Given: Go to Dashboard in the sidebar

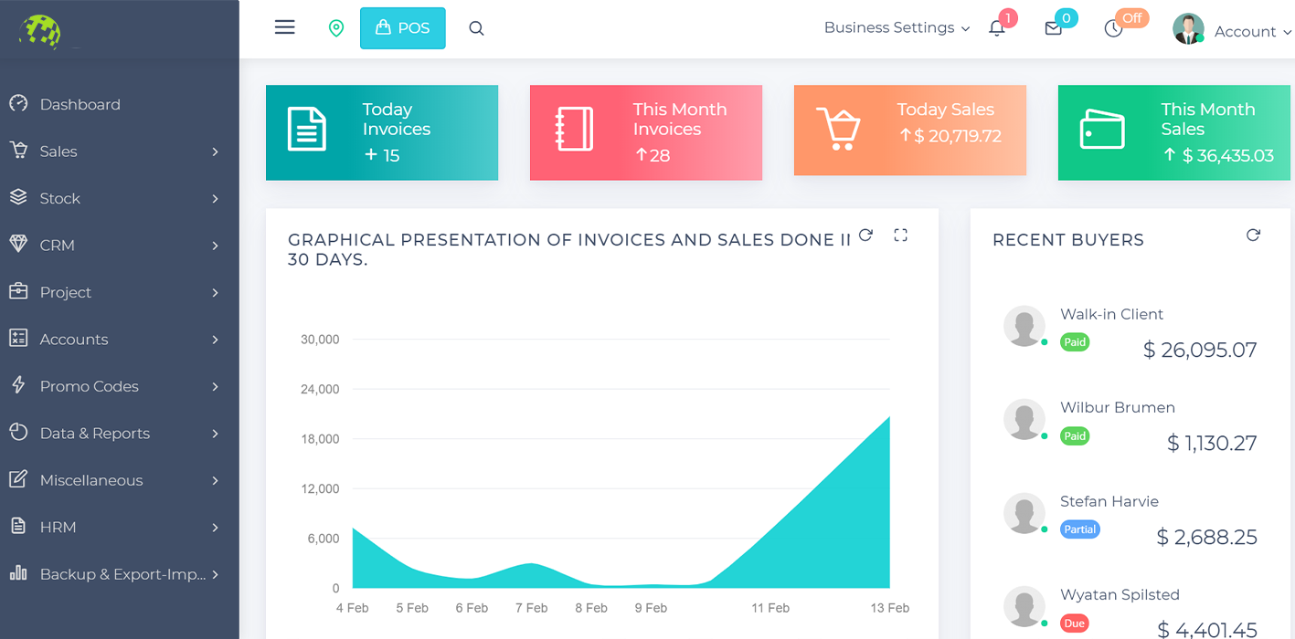Looking at the screenshot, I should (80, 105).
